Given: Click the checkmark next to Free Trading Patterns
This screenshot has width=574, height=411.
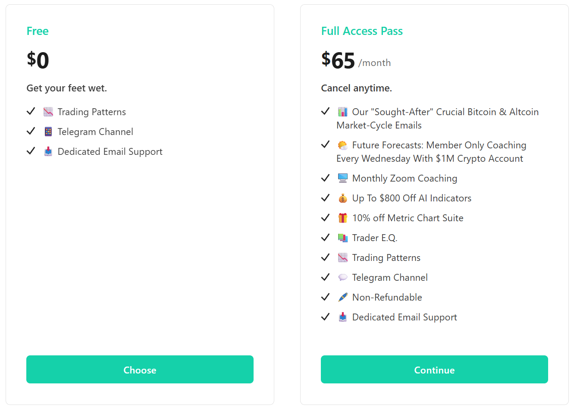Looking at the screenshot, I should point(31,111).
